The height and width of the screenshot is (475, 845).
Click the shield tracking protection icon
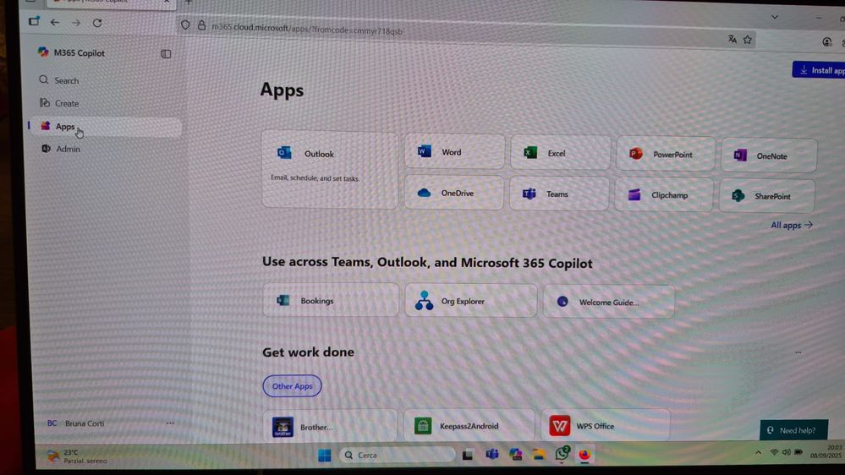pyautogui.click(x=185, y=25)
